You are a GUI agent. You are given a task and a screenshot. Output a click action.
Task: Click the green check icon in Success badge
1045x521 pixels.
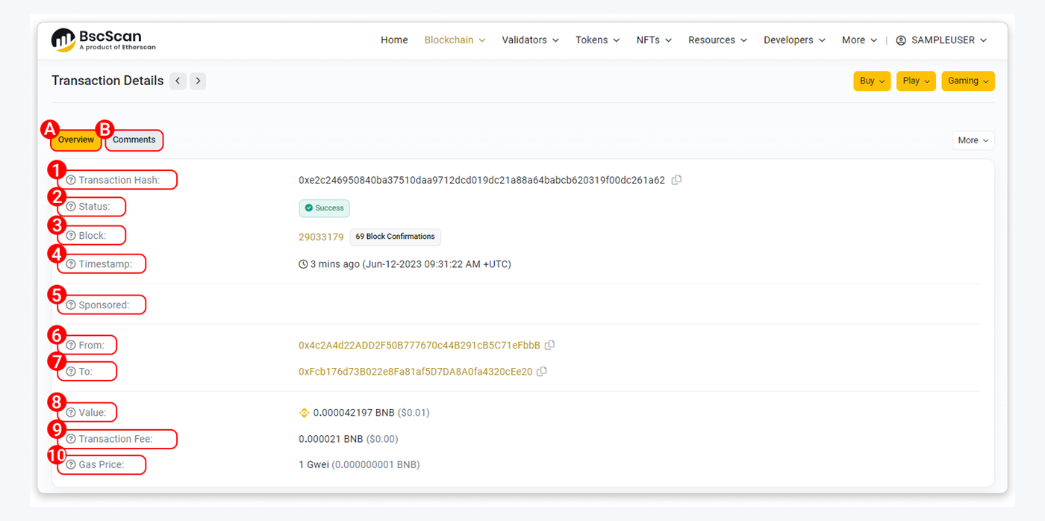[308, 208]
